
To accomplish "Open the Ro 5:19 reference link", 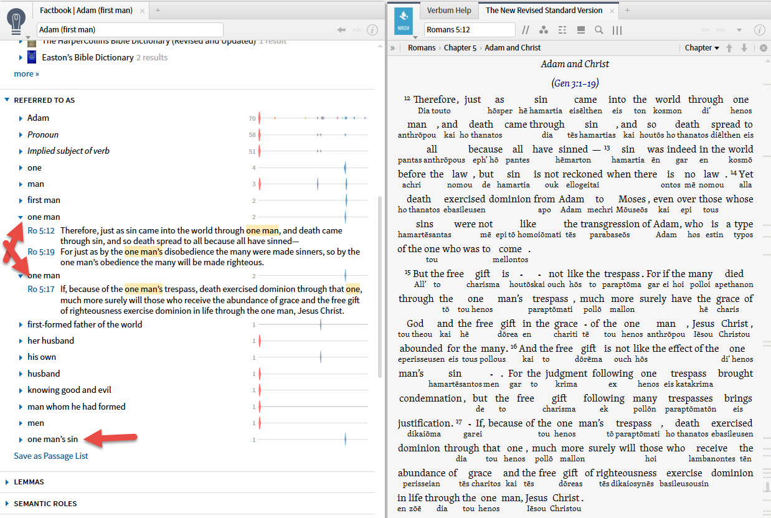I will (x=41, y=252).
